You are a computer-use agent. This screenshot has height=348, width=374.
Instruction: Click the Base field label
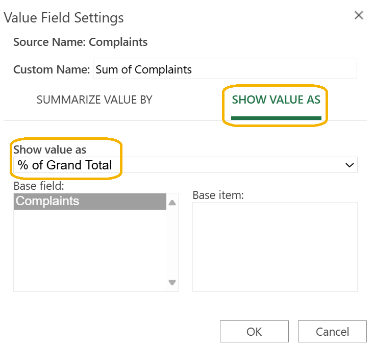39,186
